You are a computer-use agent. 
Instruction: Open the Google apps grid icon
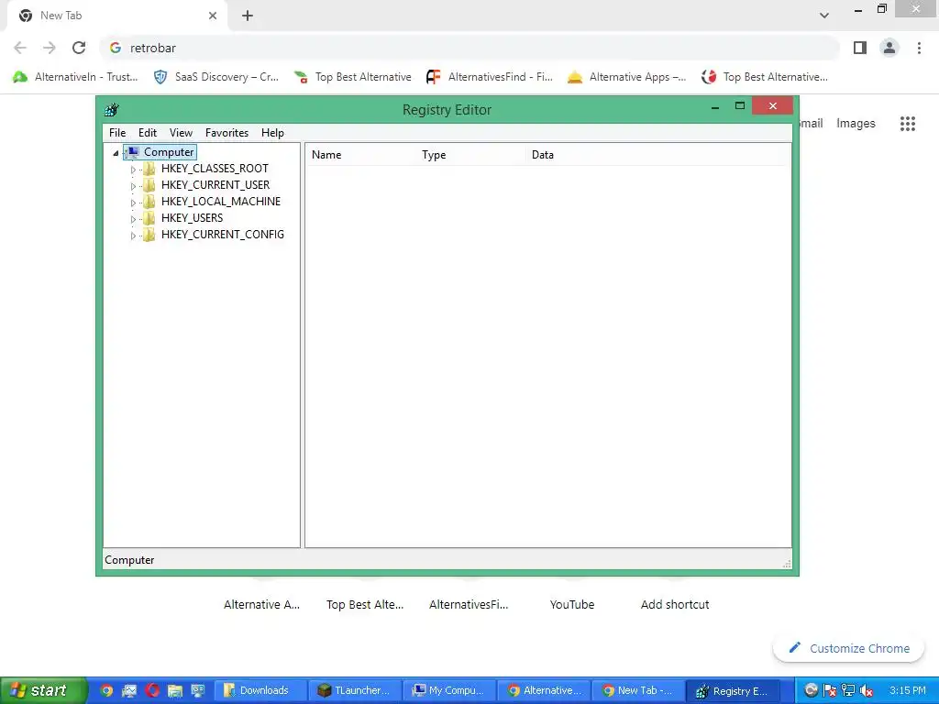(907, 124)
